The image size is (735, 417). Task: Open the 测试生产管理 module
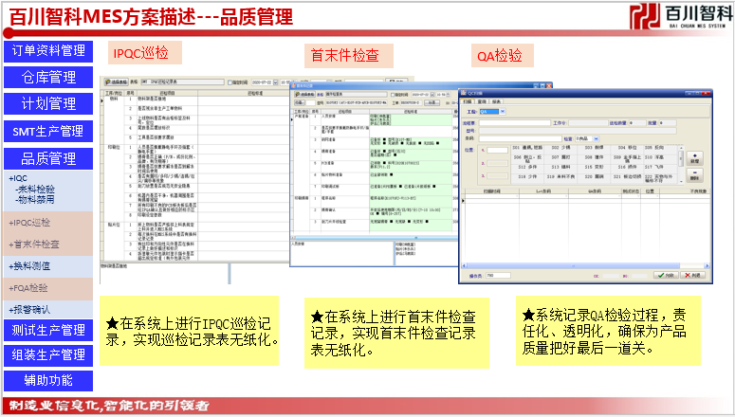pos(48,331)
